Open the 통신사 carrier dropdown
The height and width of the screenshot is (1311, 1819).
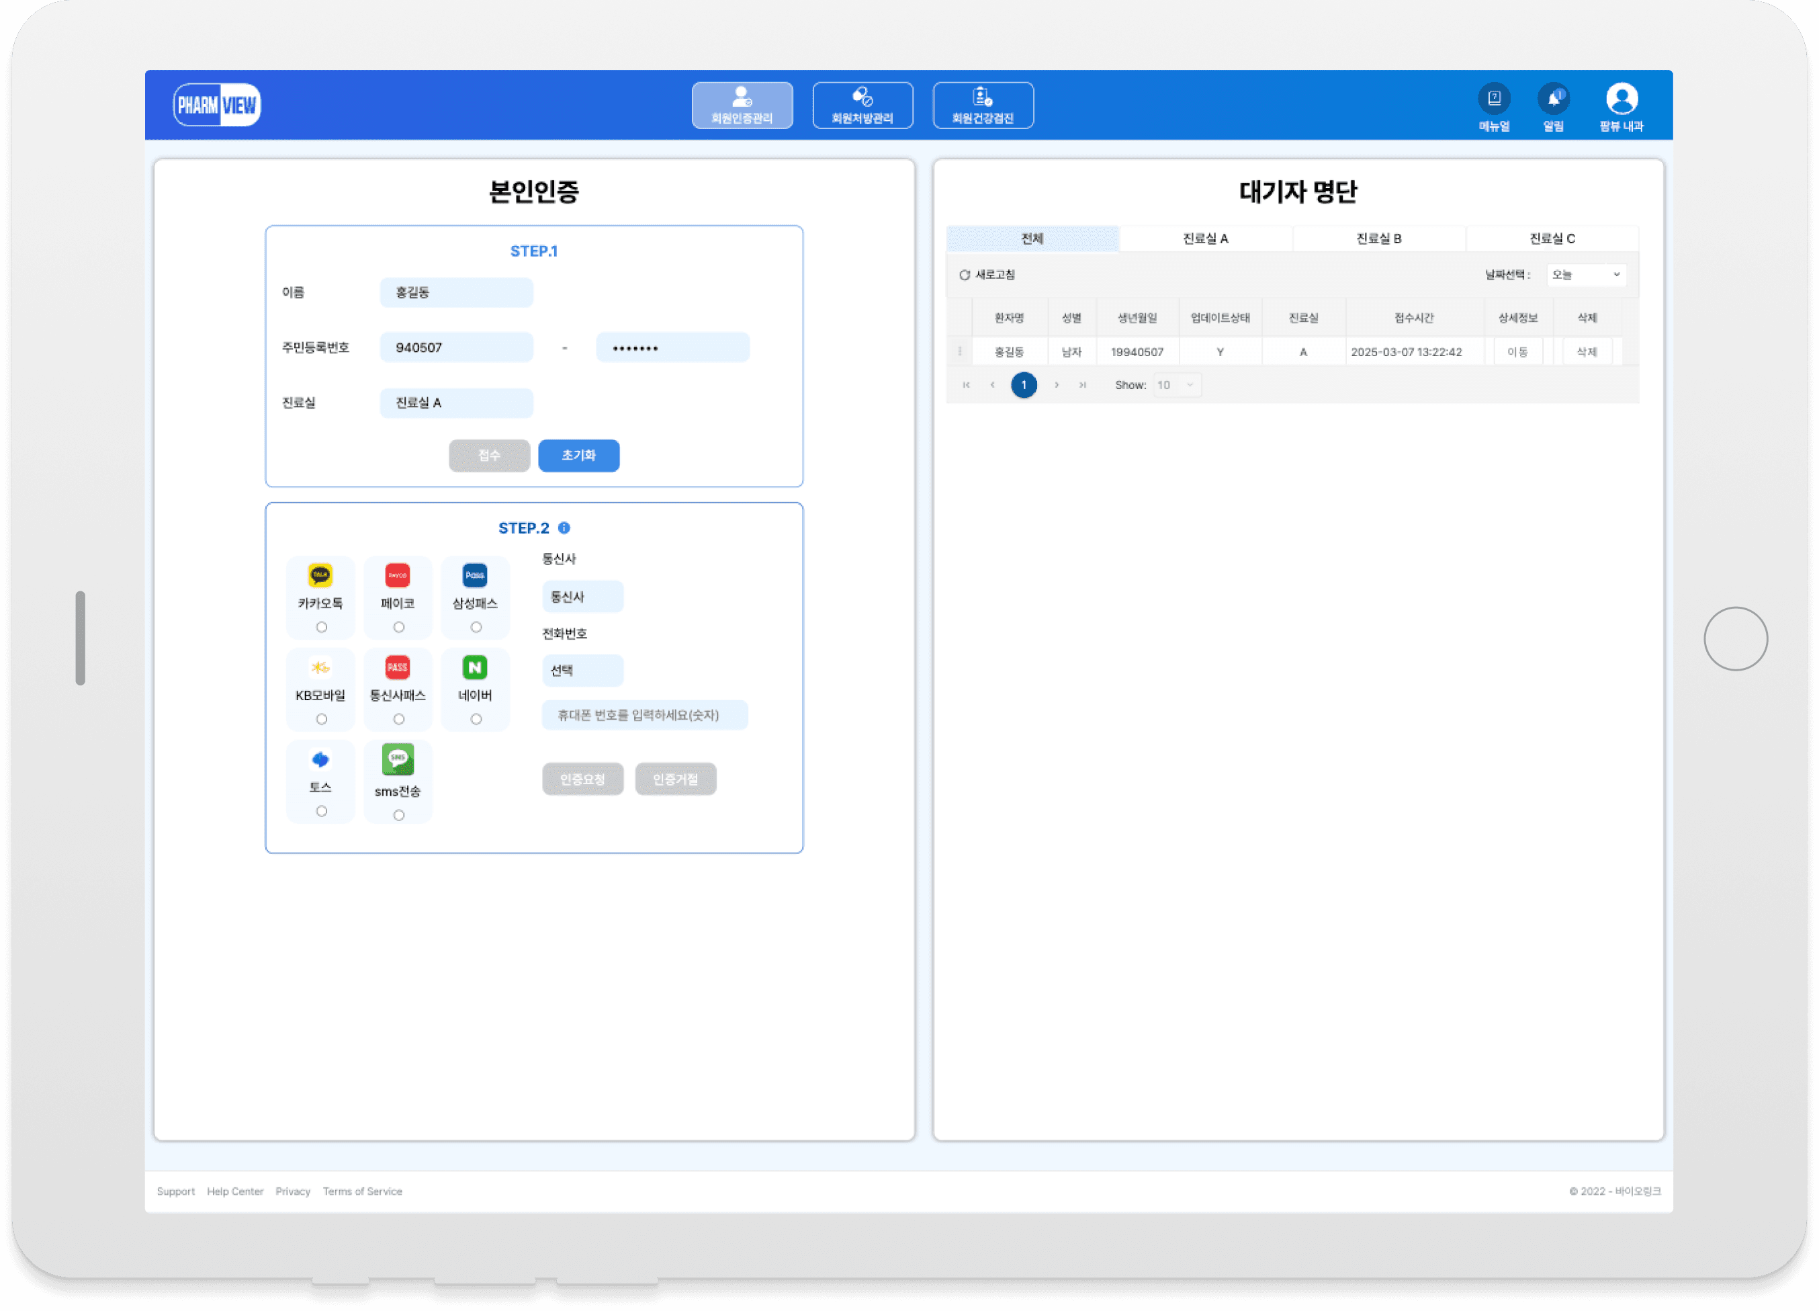pyautogui.click(x=583, y=597)
